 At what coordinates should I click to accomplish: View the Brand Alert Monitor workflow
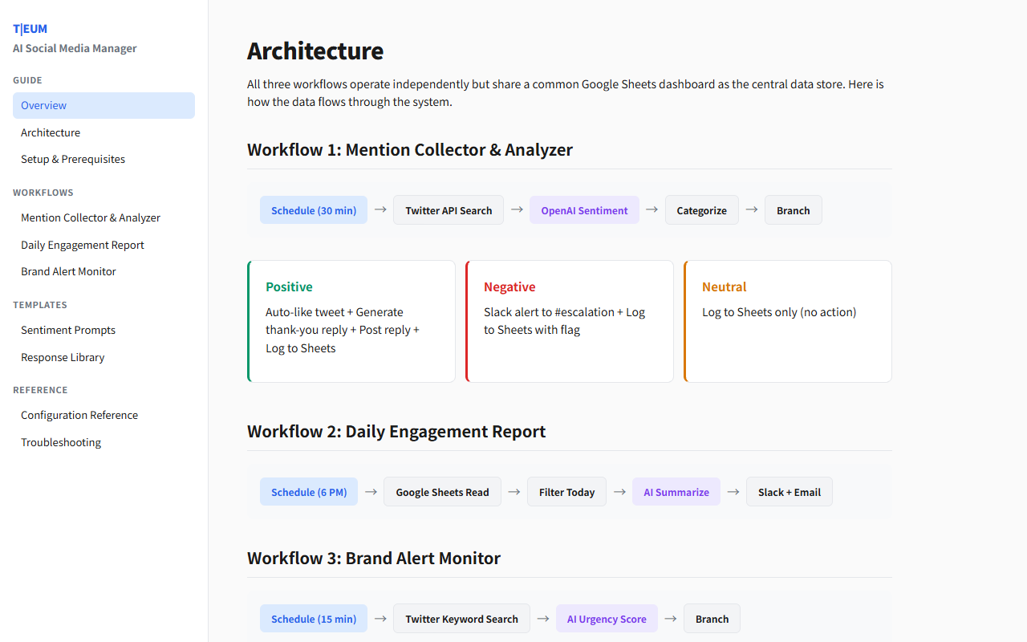[68, 271]
